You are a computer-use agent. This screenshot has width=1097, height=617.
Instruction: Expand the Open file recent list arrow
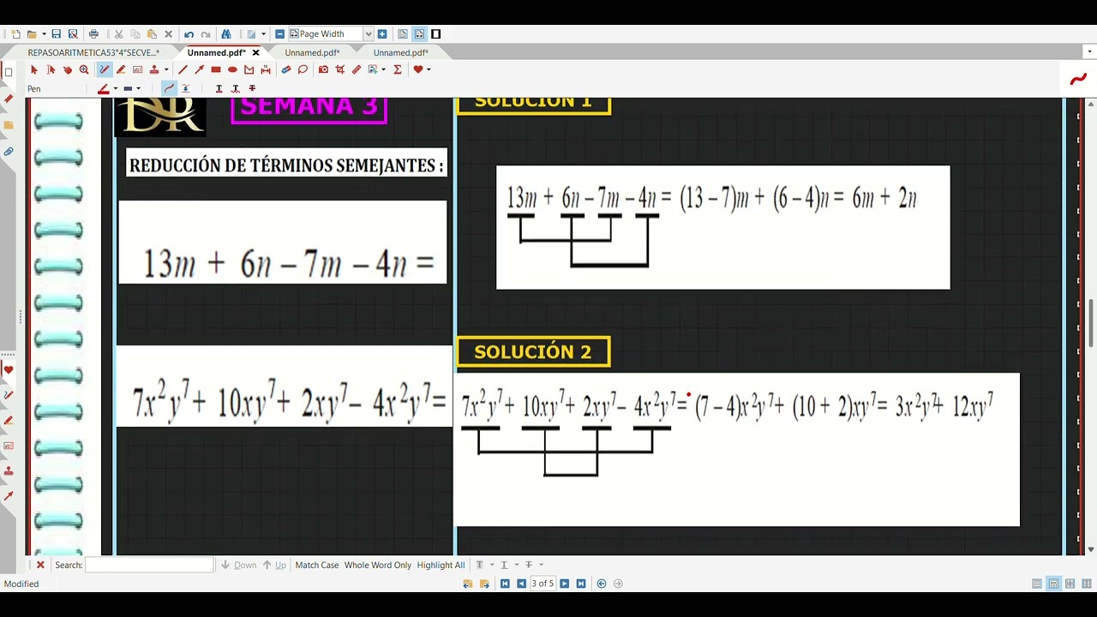43,34
